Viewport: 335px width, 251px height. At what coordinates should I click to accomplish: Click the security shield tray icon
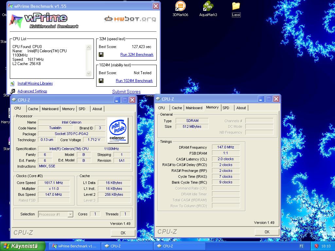point(317,246)
